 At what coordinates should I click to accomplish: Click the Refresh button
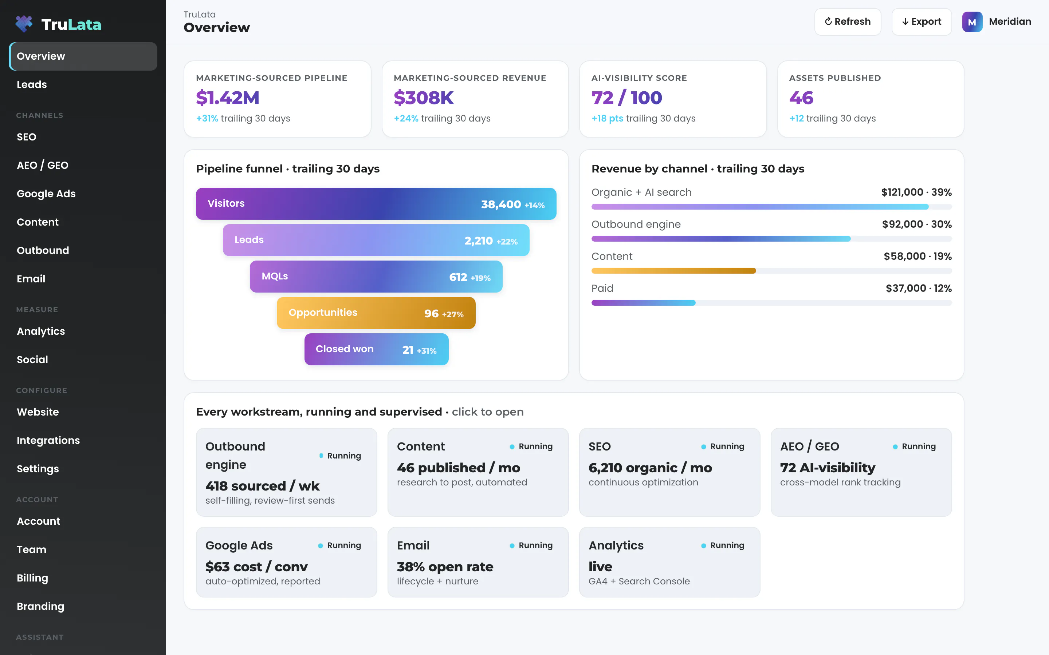point(848,22)
